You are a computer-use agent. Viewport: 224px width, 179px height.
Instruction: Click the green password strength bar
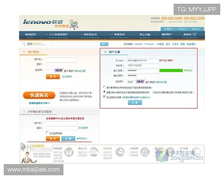pos(171,70)
